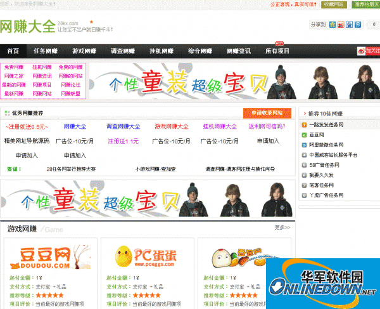Click the blue 网赚大全 link in recommendations
The width and height of the screenshot is (380, 309).
75,126
